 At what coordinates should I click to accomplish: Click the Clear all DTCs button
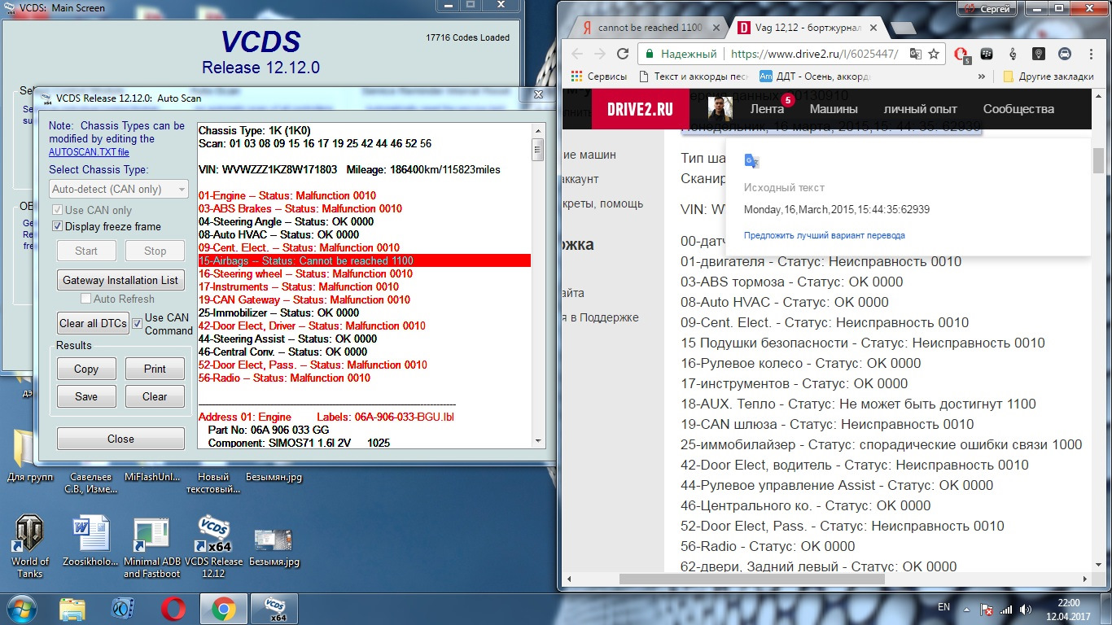(93, 323)
